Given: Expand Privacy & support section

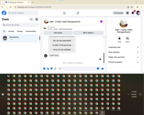Looking at the screenshot, I should pos(124,62).
